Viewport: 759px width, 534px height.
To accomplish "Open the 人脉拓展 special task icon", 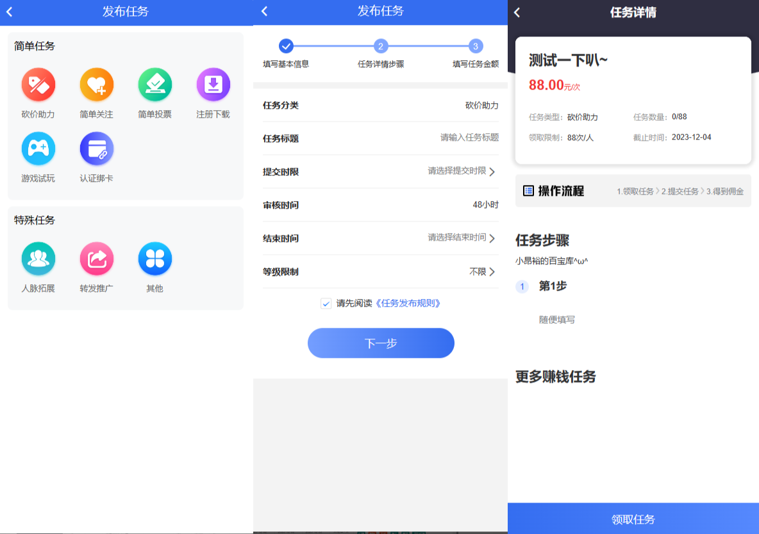I will pos(38,258).
